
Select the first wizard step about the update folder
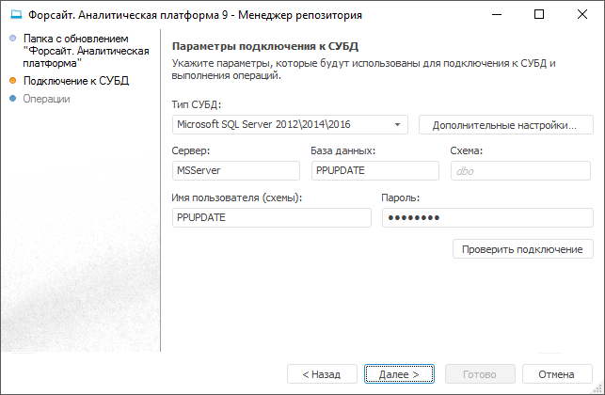[86, 51]
